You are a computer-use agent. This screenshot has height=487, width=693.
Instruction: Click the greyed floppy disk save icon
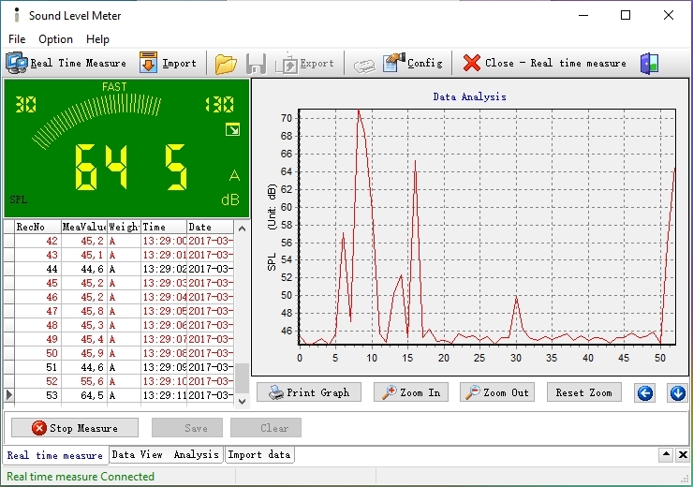[x=256, y=64]
